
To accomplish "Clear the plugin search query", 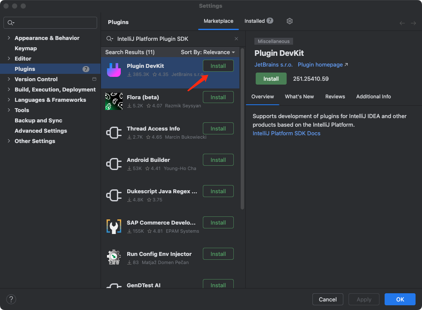I will (x=236, y=39).
